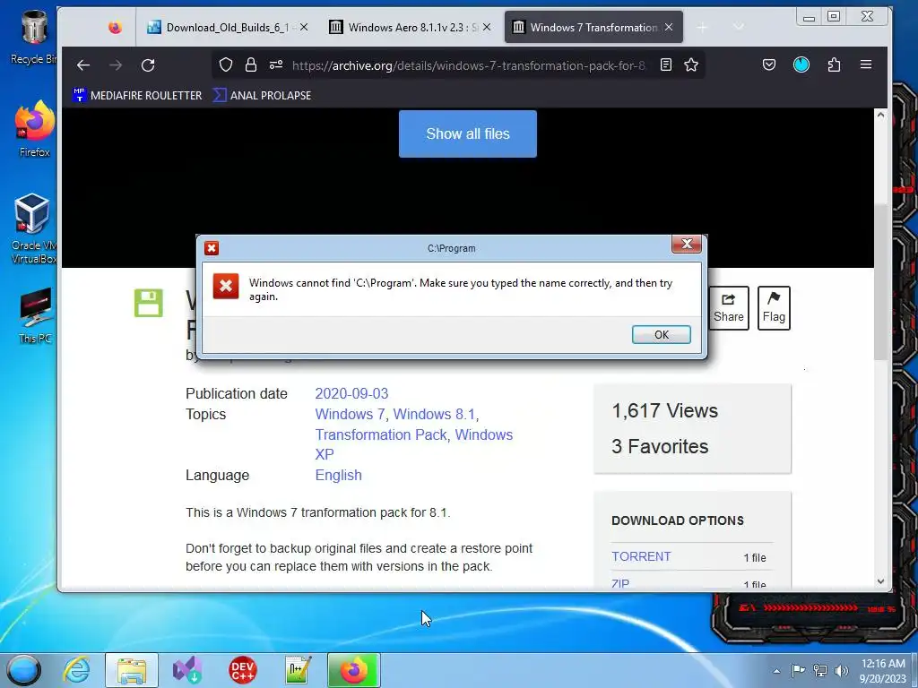
Task: Close the Download_Old_Builds_6_1 tab
Action: tap(304, 28)
